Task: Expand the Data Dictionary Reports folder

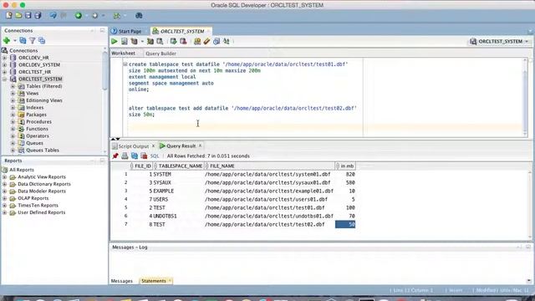Action: (4, 184)
